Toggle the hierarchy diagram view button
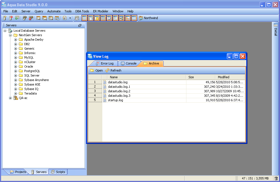The width and height of the screenshot is (280, 182). point(122,18)
